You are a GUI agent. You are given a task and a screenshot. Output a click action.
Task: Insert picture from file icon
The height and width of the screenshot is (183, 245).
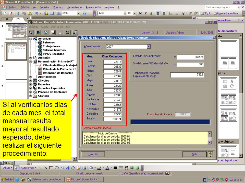[x=84, y=168]
